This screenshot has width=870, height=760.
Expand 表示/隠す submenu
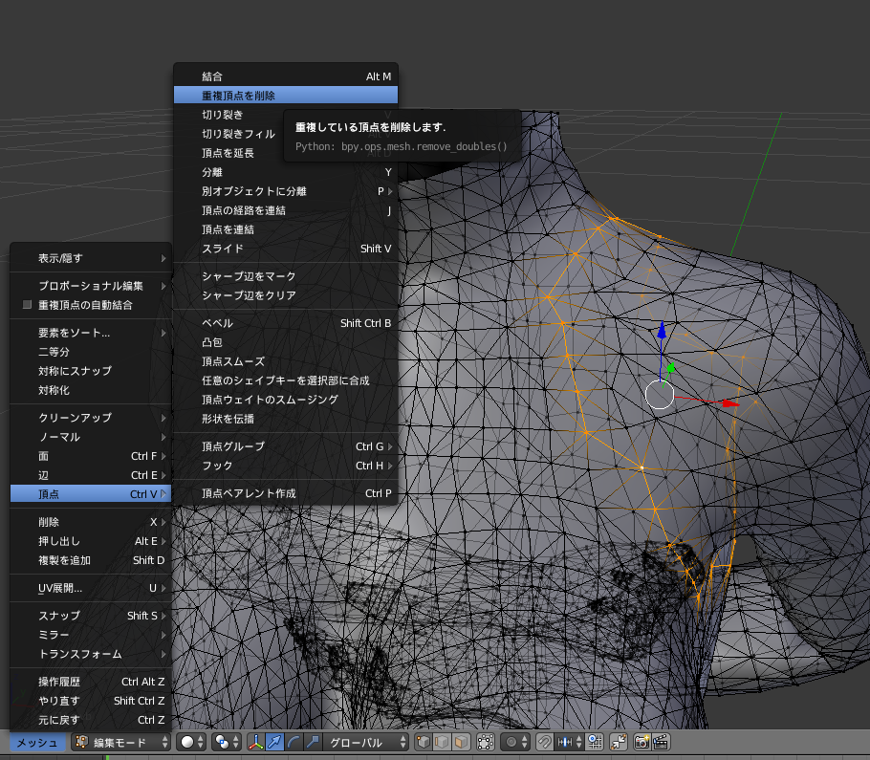(91, 258)
